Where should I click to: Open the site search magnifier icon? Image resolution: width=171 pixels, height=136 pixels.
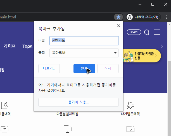(x=147, y=32)
